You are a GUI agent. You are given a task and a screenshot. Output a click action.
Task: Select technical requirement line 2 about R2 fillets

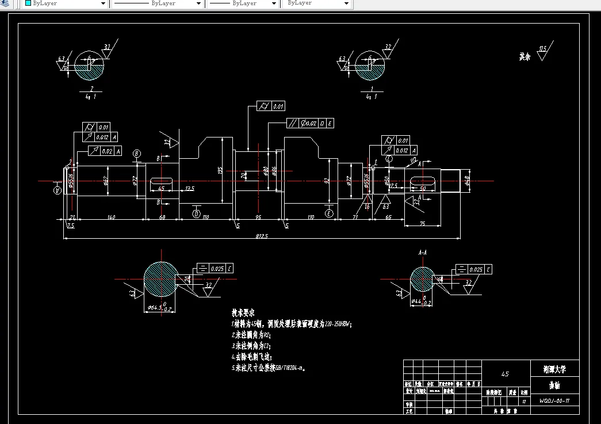tap(251, 335)
